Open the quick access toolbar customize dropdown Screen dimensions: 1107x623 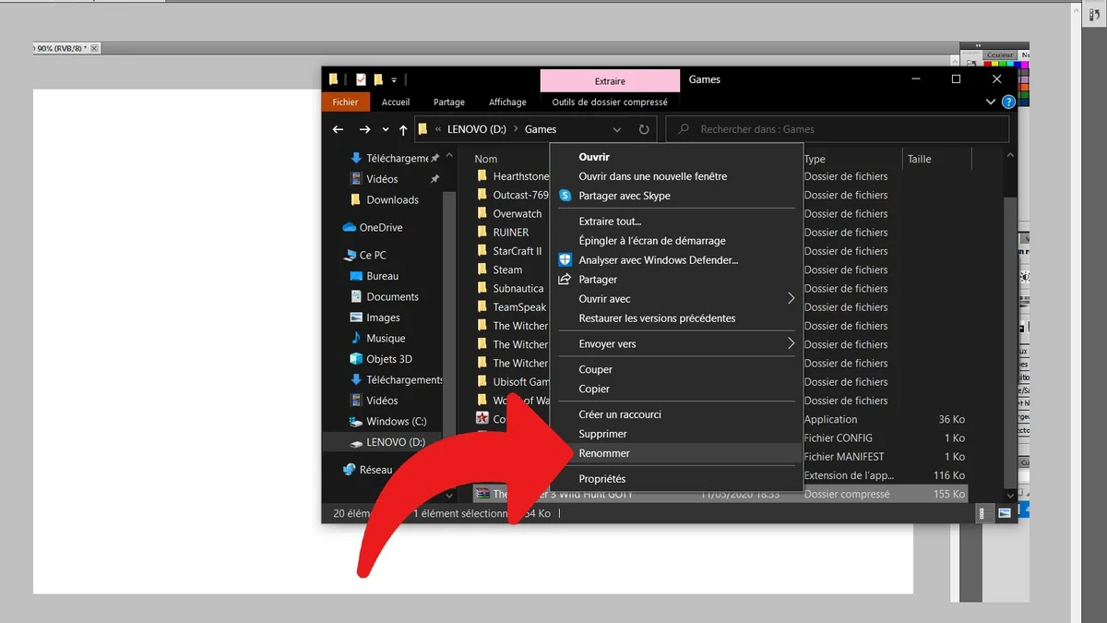(x=394, y=79)
